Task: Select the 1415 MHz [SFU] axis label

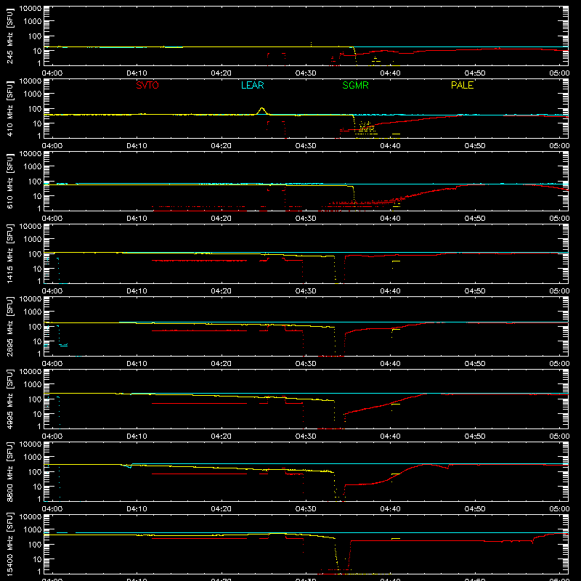Action: pos(9,253)
